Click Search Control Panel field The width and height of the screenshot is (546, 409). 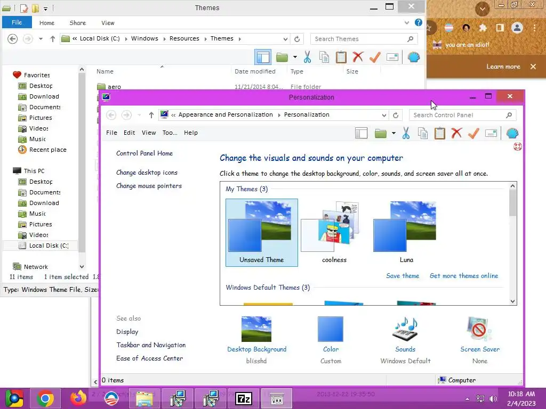coord(462,115)
